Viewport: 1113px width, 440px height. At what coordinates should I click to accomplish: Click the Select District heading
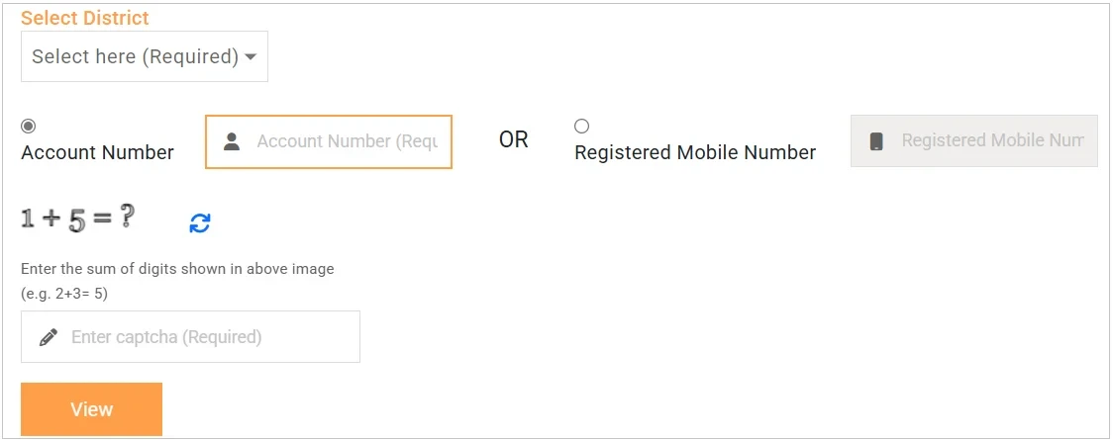tap(85, 18)
